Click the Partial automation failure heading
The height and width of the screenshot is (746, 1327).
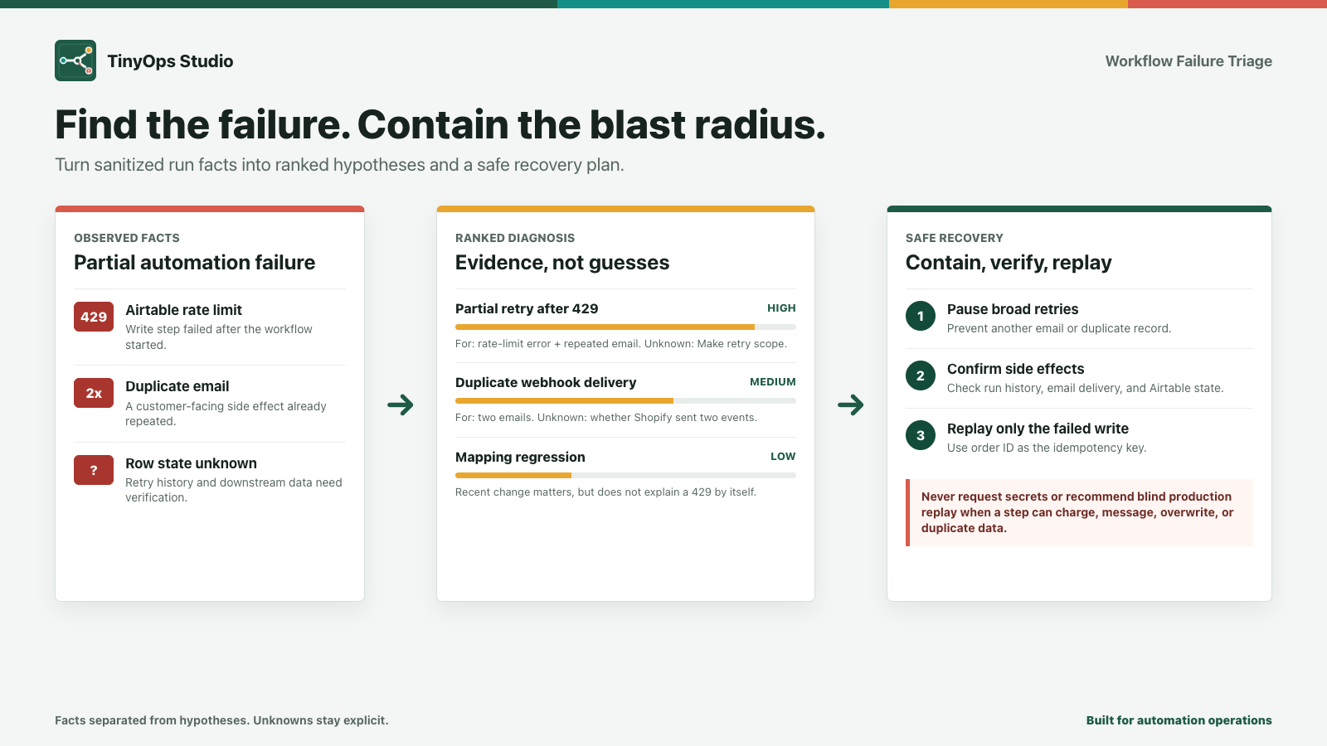195,263
